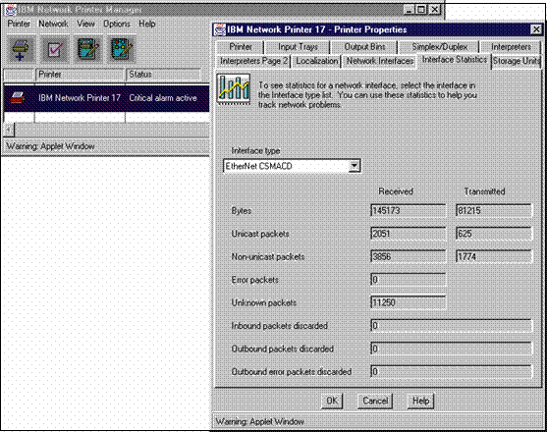The height and width of the screenshot is (432, 547).
Task: Click the red printer icon in printer row
Action: (18, 98)
